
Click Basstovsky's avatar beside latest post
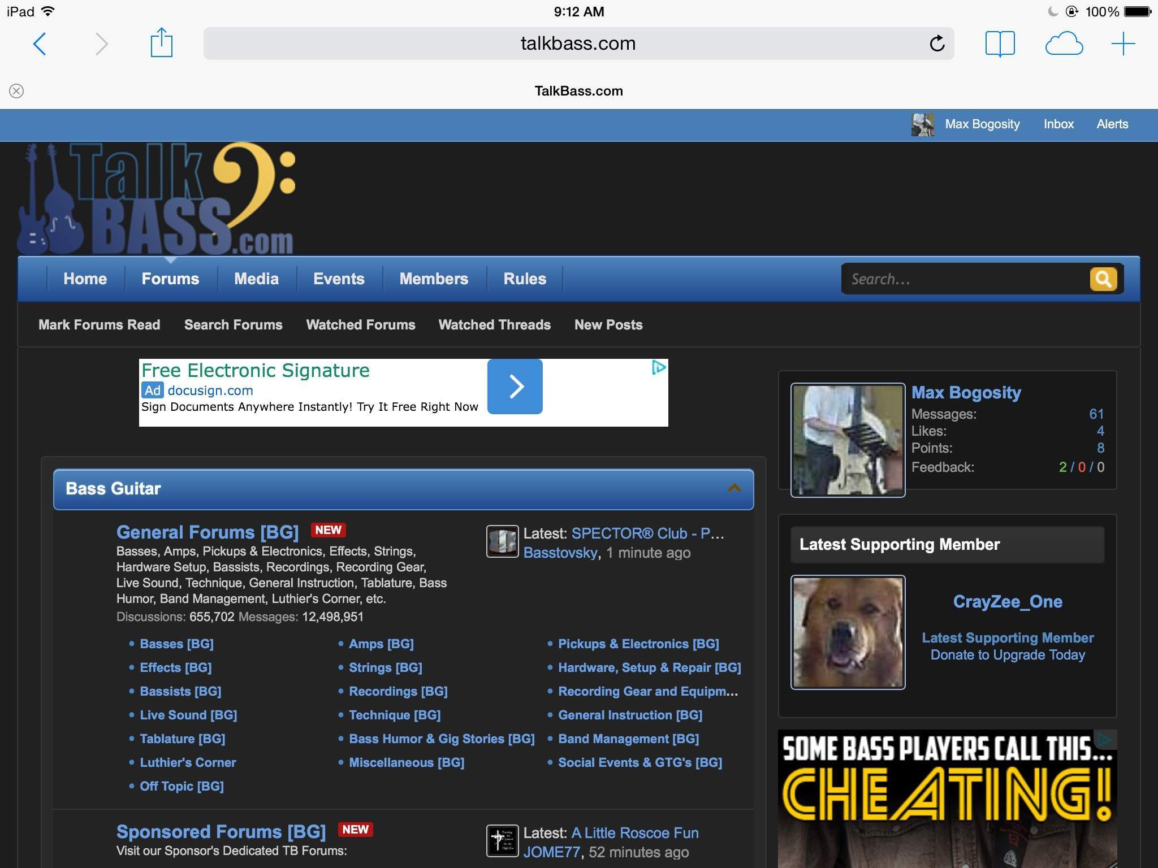coord(502,541)
